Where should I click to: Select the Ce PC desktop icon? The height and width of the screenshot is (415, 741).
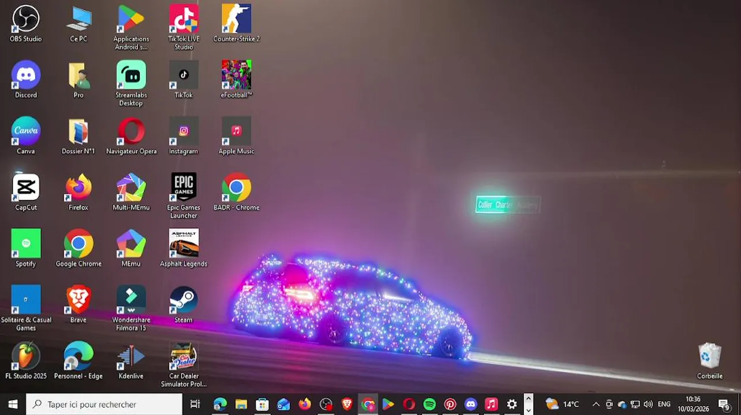click(x=78, y=24)
